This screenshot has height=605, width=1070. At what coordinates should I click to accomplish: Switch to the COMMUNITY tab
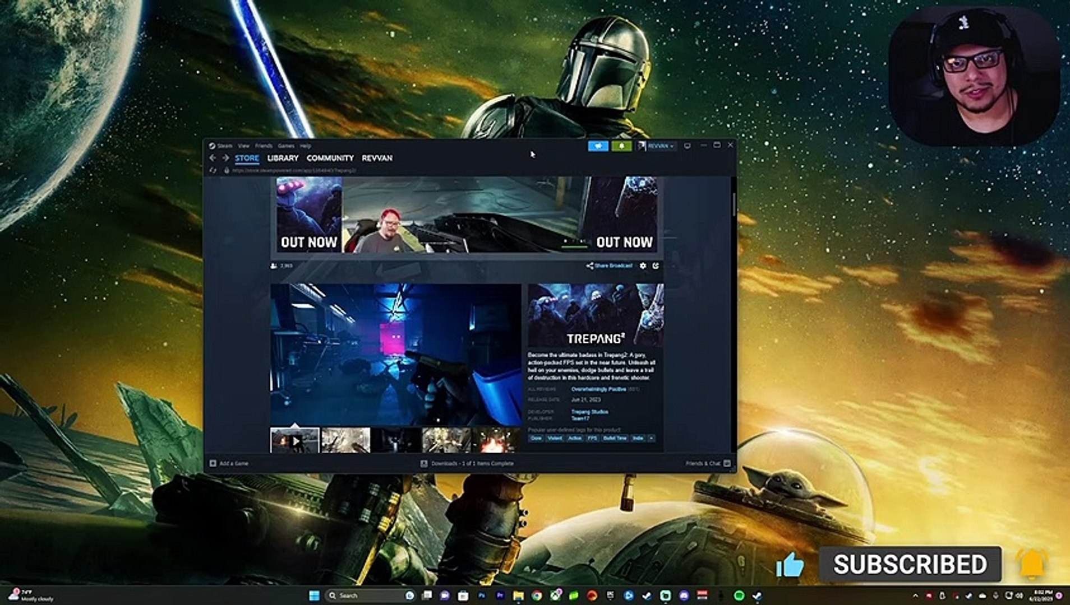tap(330, 158)
